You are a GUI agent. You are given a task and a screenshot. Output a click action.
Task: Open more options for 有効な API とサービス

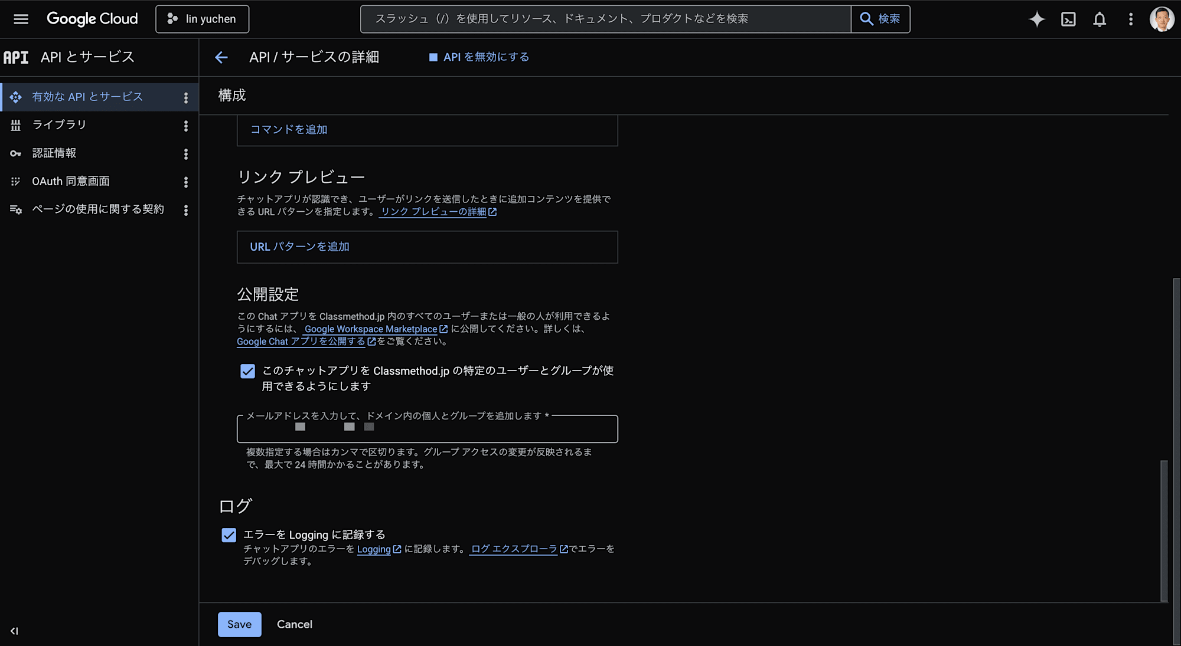[186, 97]
